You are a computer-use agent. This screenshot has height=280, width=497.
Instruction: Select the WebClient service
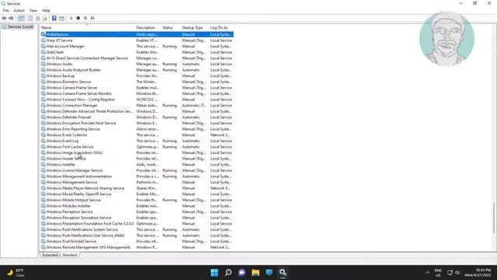pos(137,52)
